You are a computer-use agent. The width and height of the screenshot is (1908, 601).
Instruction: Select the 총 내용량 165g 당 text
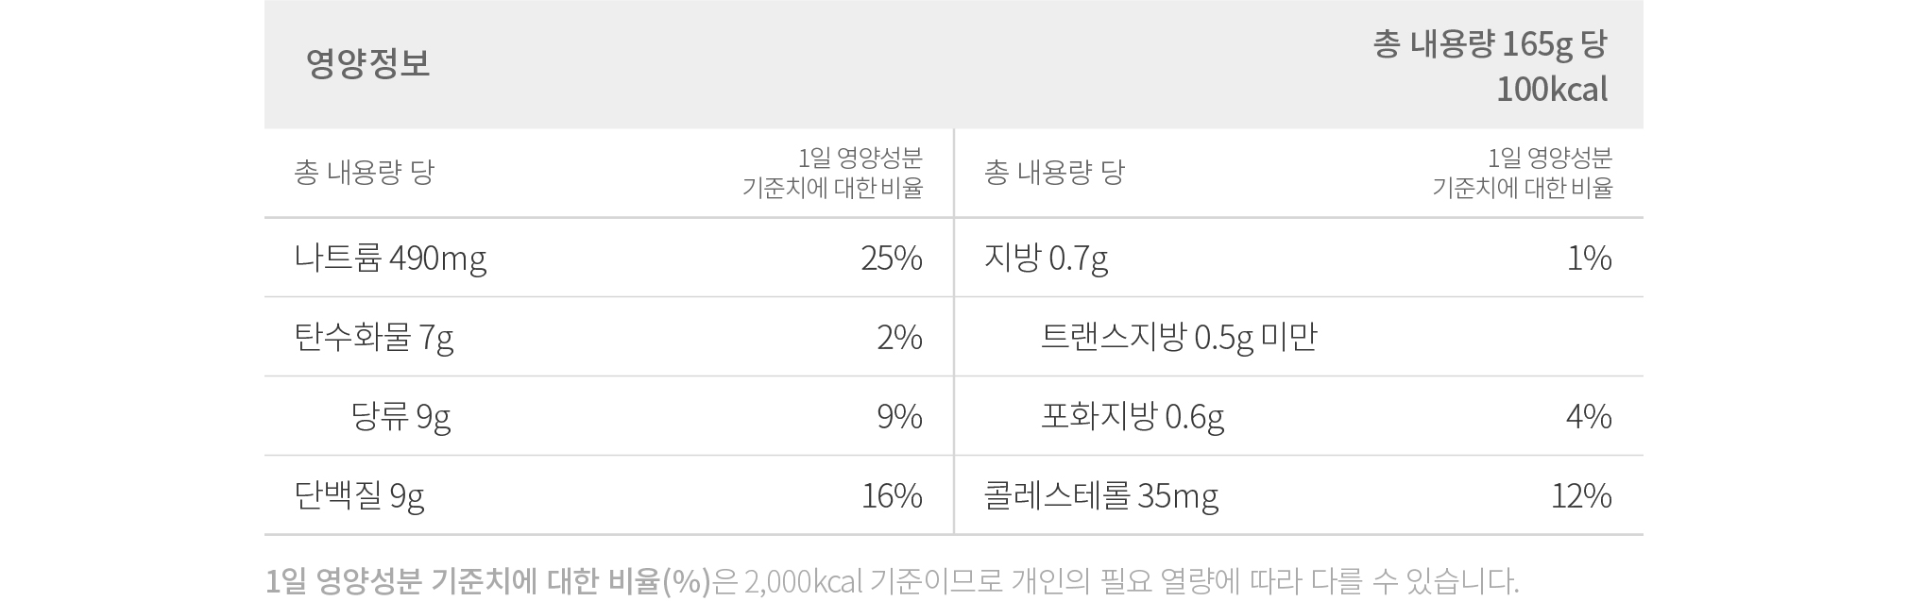click(1490, 43)
